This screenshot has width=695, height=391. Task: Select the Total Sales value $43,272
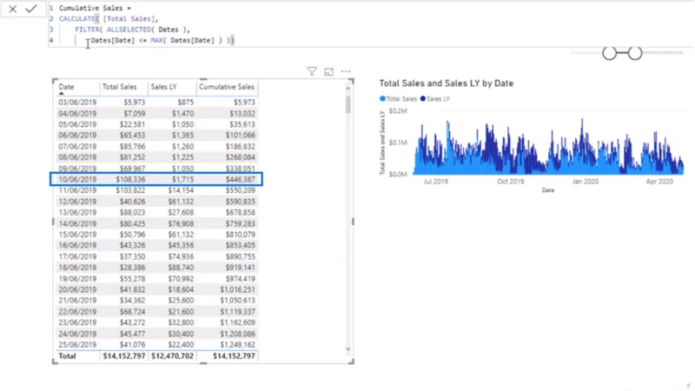pyautogui.click(x=132, y=322)
